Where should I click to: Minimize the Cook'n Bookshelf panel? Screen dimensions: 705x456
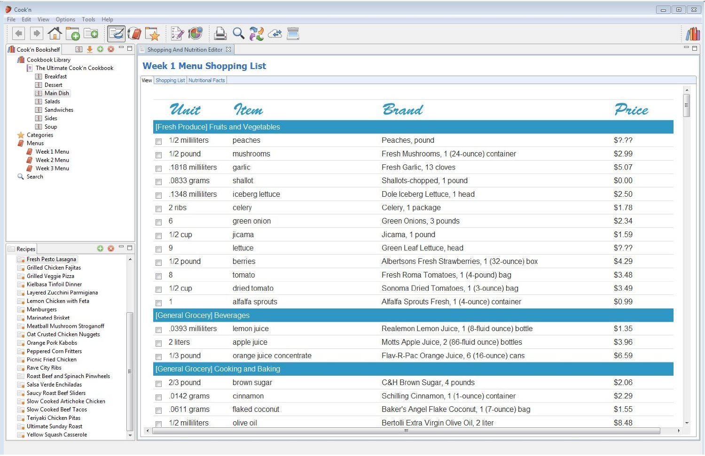coord(121,48)
